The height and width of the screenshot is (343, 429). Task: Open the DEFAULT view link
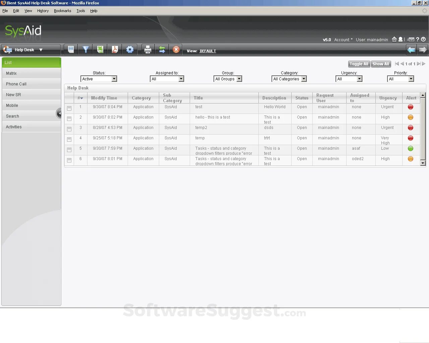coord(208,51)
